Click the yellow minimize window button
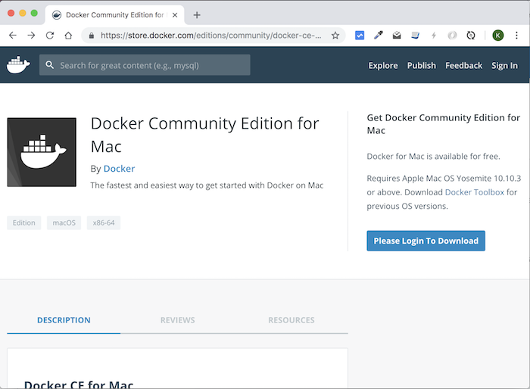Image resolution: width=530 pixels, height=389 pixels. pyautogui.click(x=23, y=13)
